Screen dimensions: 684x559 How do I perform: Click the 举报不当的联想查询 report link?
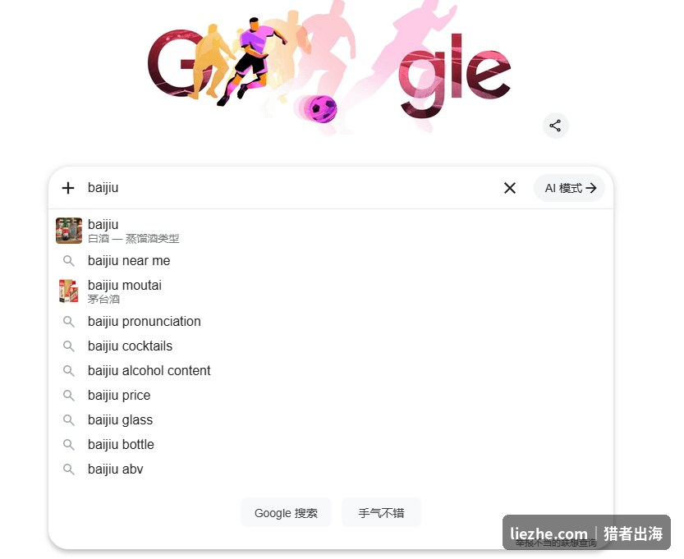pos(556,543)
